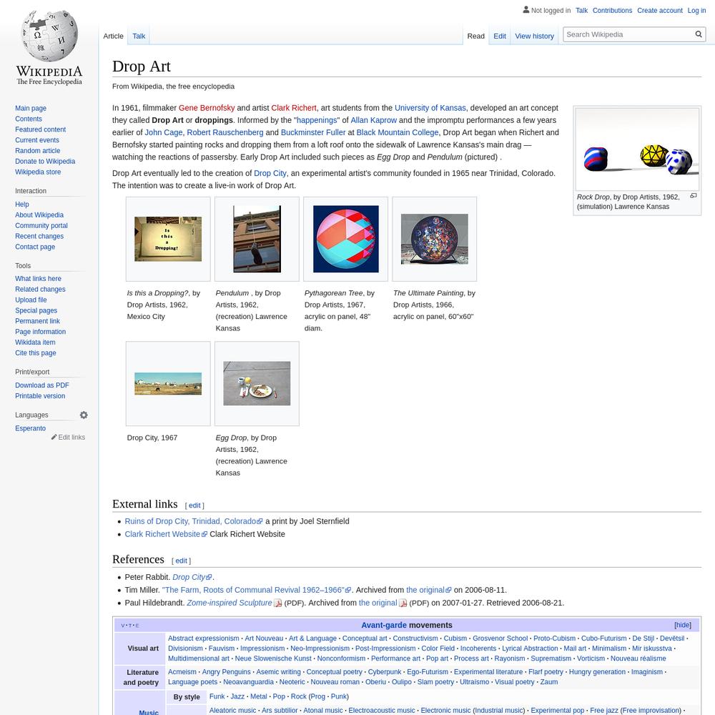
Task: Open the Pendulum thumbnail image
Action: pos(257,239)
